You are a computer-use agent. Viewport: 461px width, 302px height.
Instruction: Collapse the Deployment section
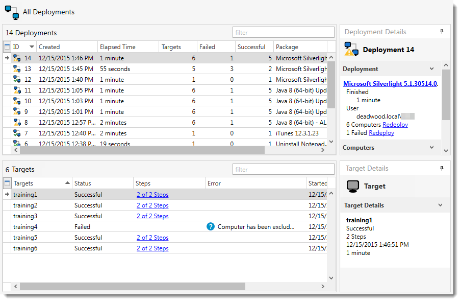coord(432,69)
